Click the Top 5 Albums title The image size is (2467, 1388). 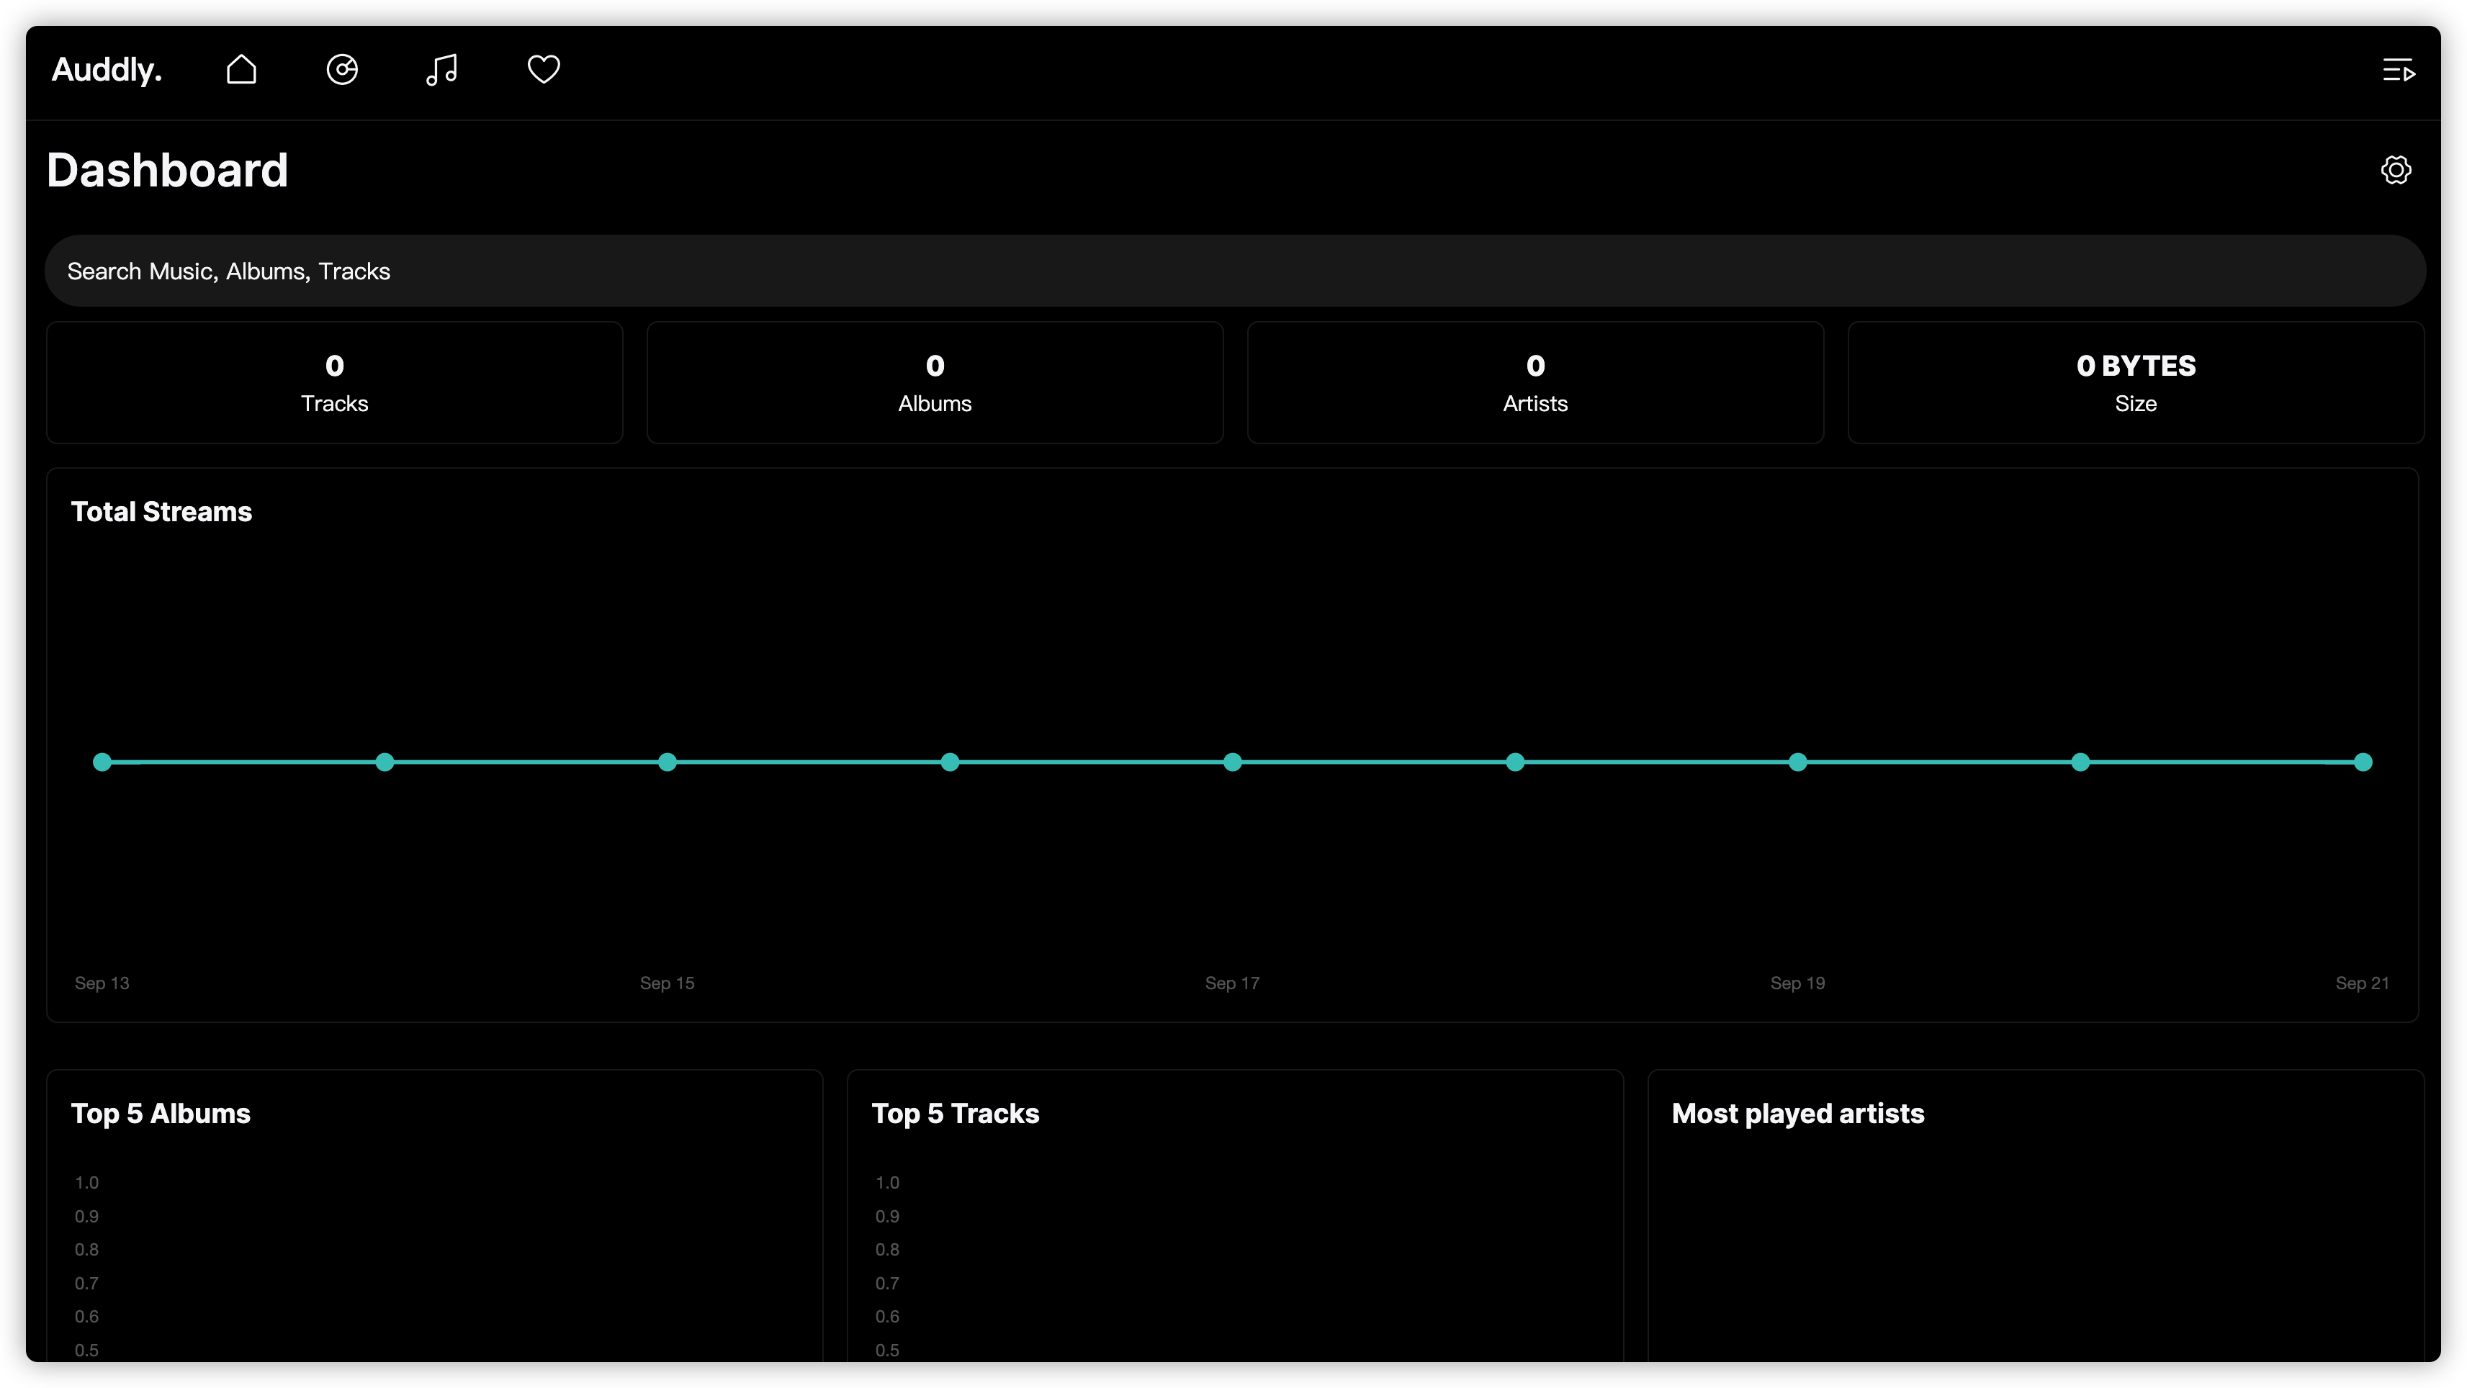click(x=161, y=1114)
